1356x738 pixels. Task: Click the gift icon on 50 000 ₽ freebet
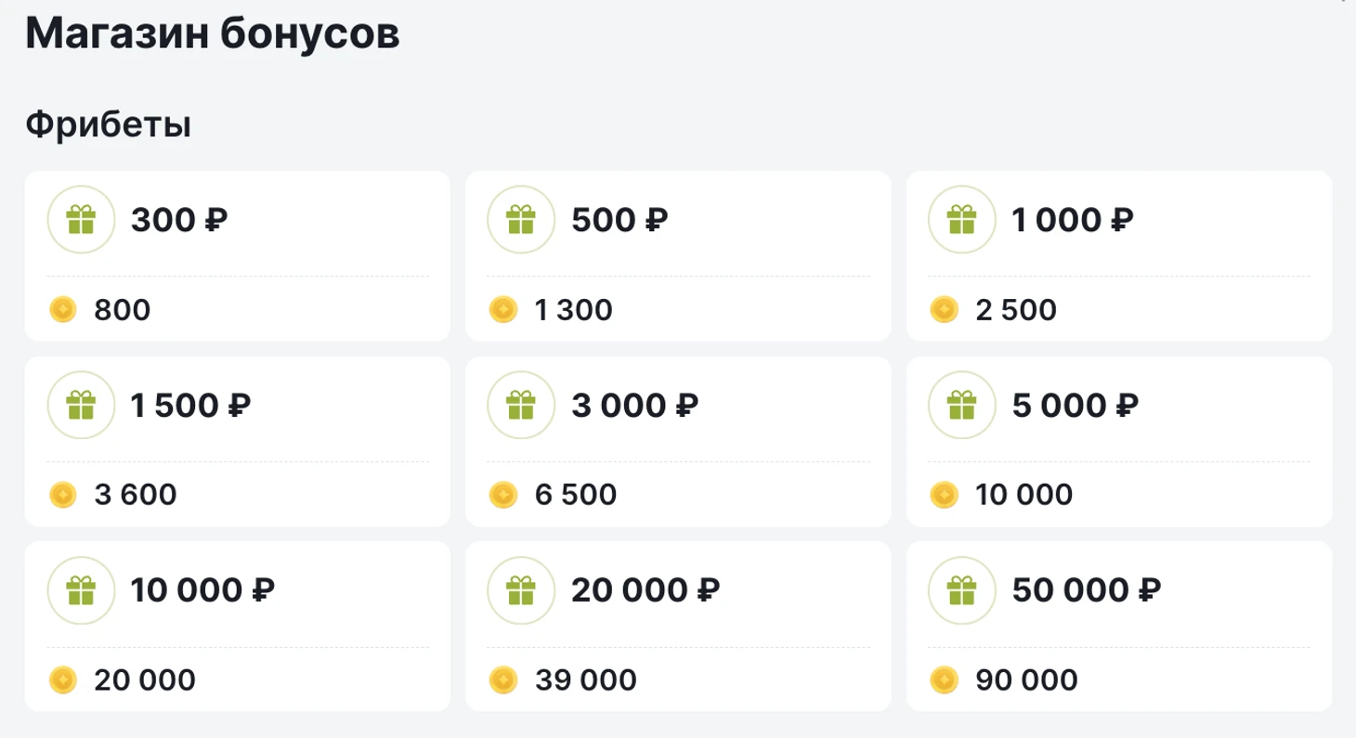tap(962, 590)
